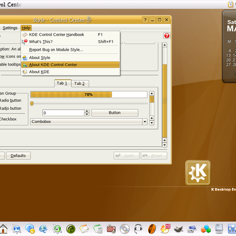Select the first Radio button label
The height and width of the screenshot is (236, 236).
click(x=11, y=100)
